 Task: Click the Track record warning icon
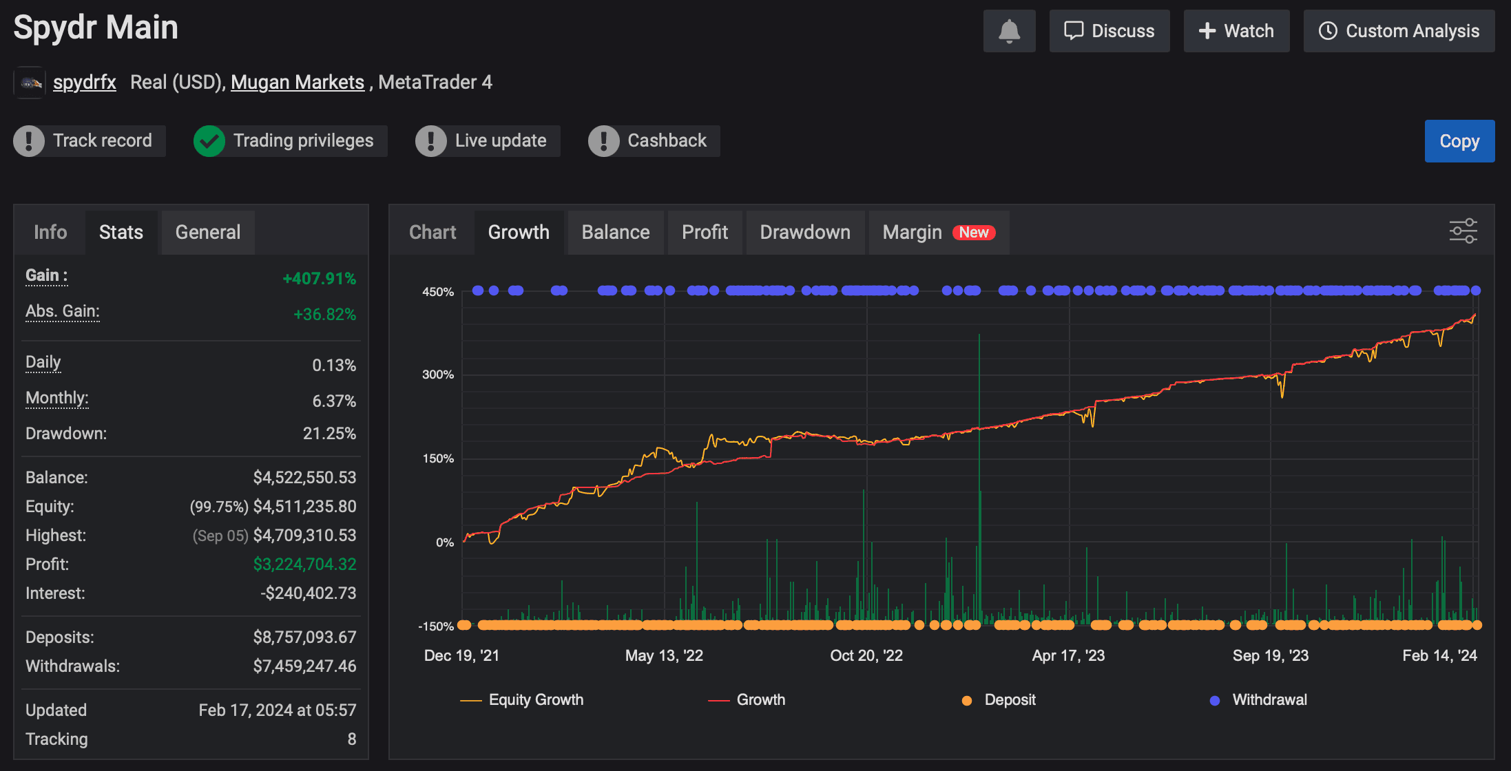pos(29,141)
